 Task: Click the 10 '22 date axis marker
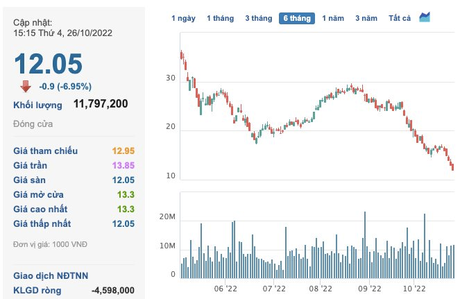[414, 289]
